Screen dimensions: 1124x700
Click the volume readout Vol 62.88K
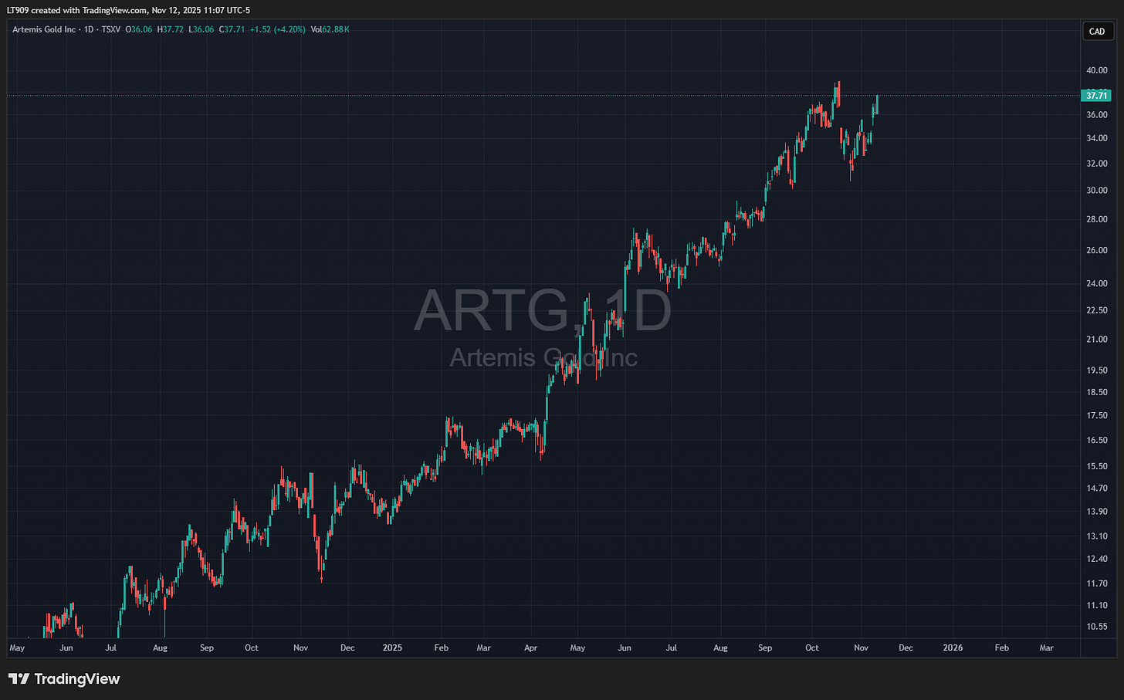(330, 29)
